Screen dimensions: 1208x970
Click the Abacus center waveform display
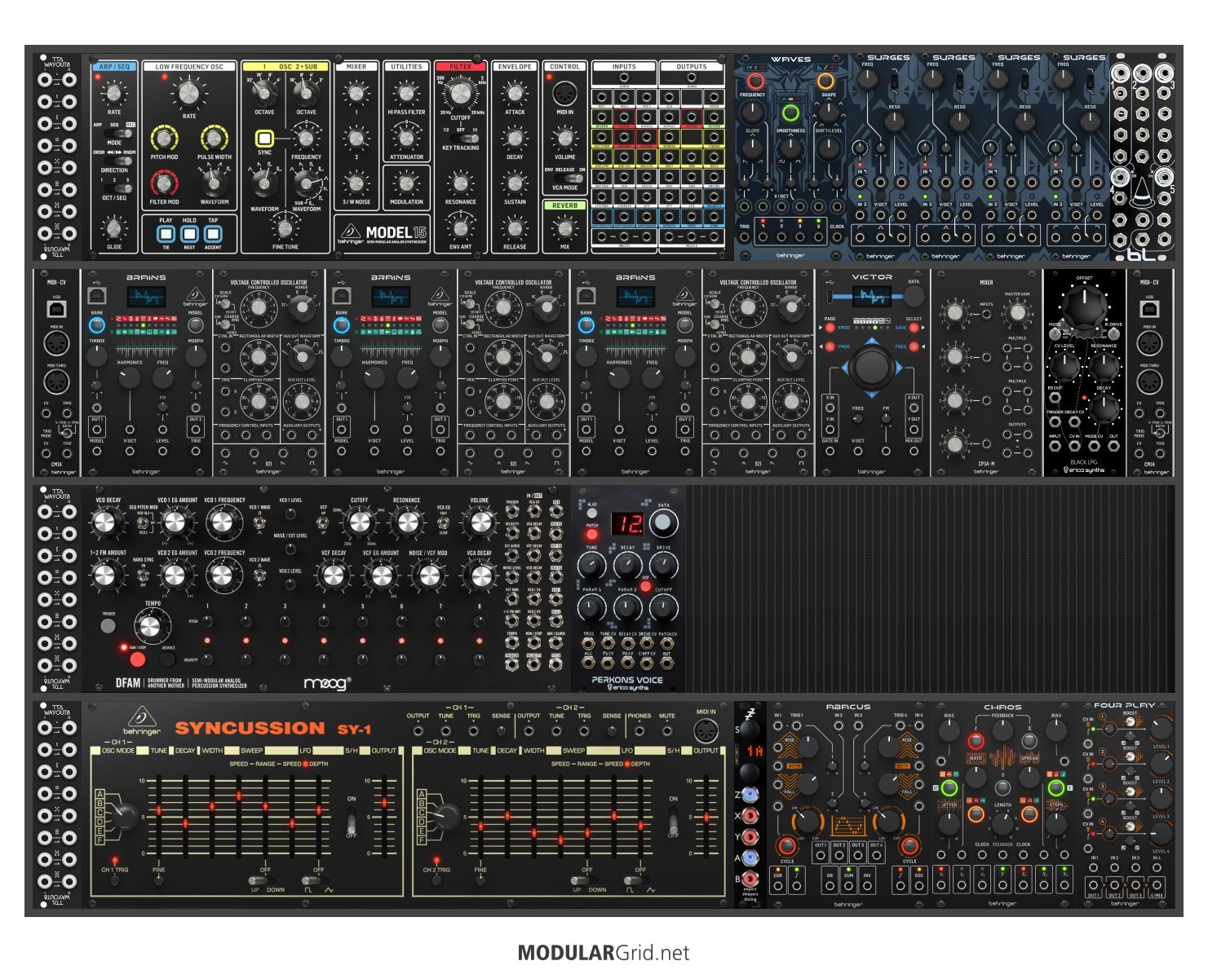point(848,825)
